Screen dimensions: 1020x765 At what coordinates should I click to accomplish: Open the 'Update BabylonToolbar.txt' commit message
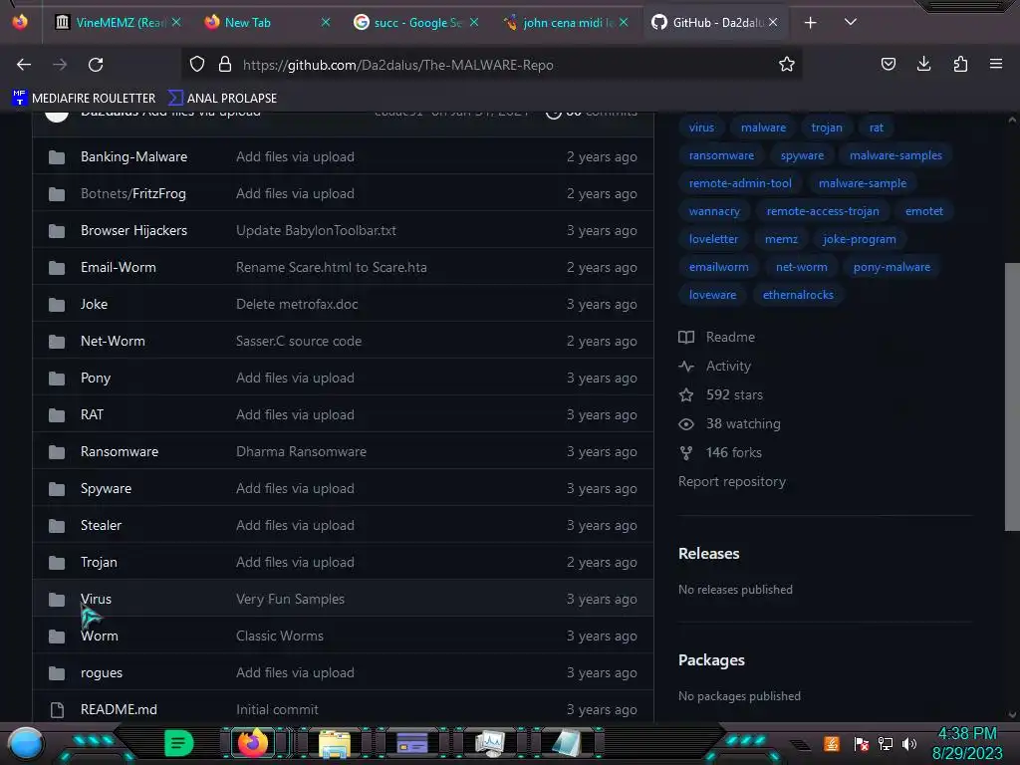pos(316,230)
